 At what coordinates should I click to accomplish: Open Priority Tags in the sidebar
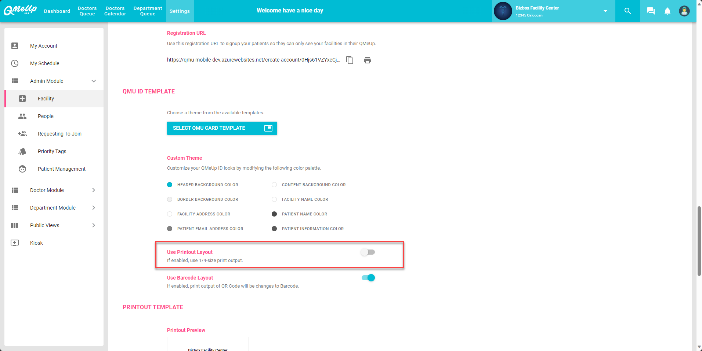point(52,151)
